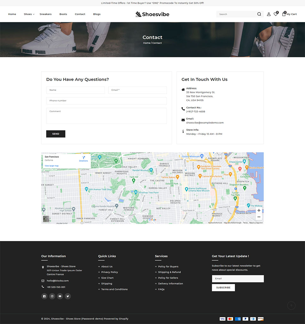Open the Size Chart link
Image resolution: width=305 pixels, height=324 pixels.
pyautogui.click(x=107, y=278)
